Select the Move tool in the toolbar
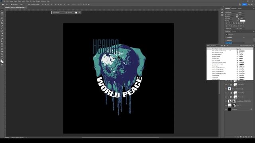 coord(2,10)
